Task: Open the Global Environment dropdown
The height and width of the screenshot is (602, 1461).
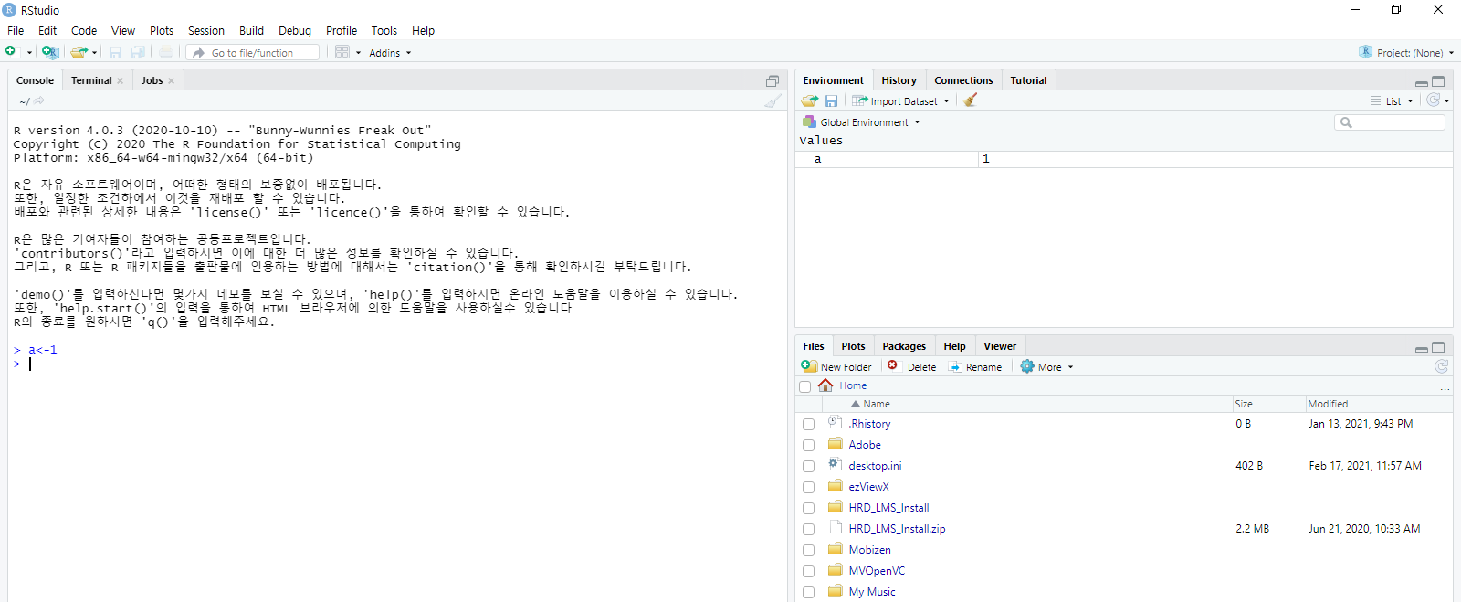Action: click(862, 122)
